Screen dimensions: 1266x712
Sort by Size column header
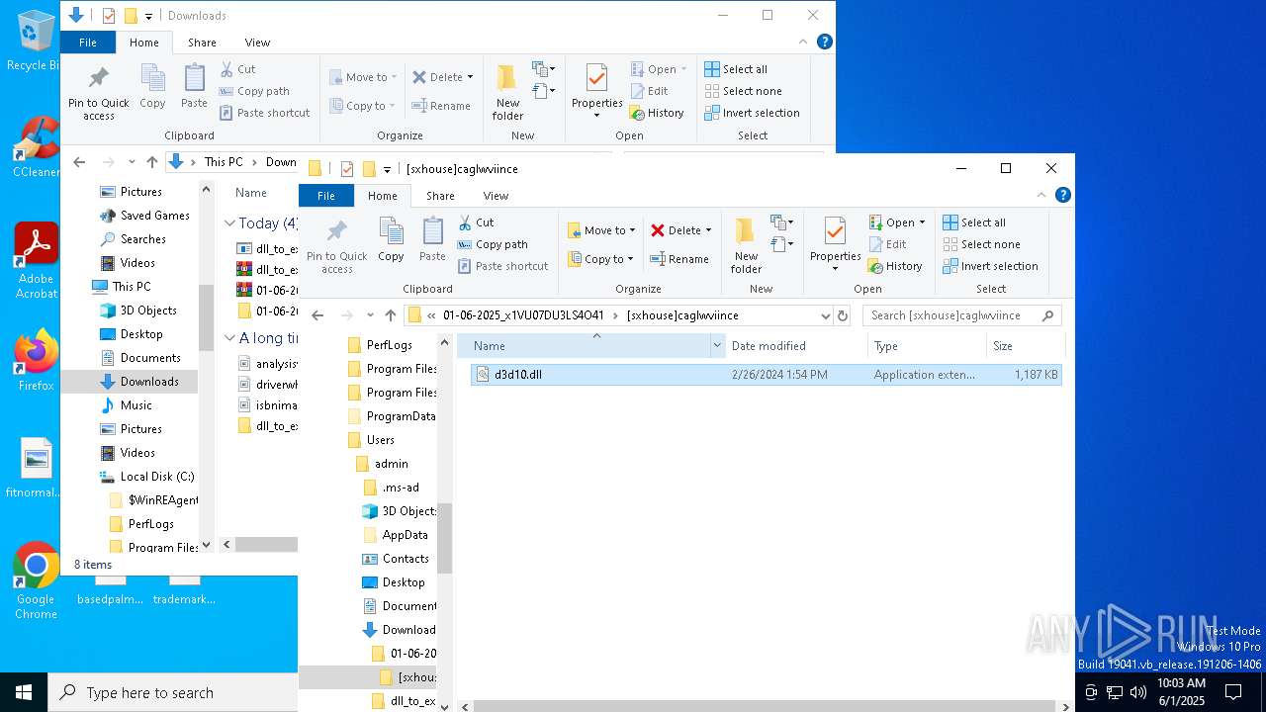click(x=1025, y=346)
